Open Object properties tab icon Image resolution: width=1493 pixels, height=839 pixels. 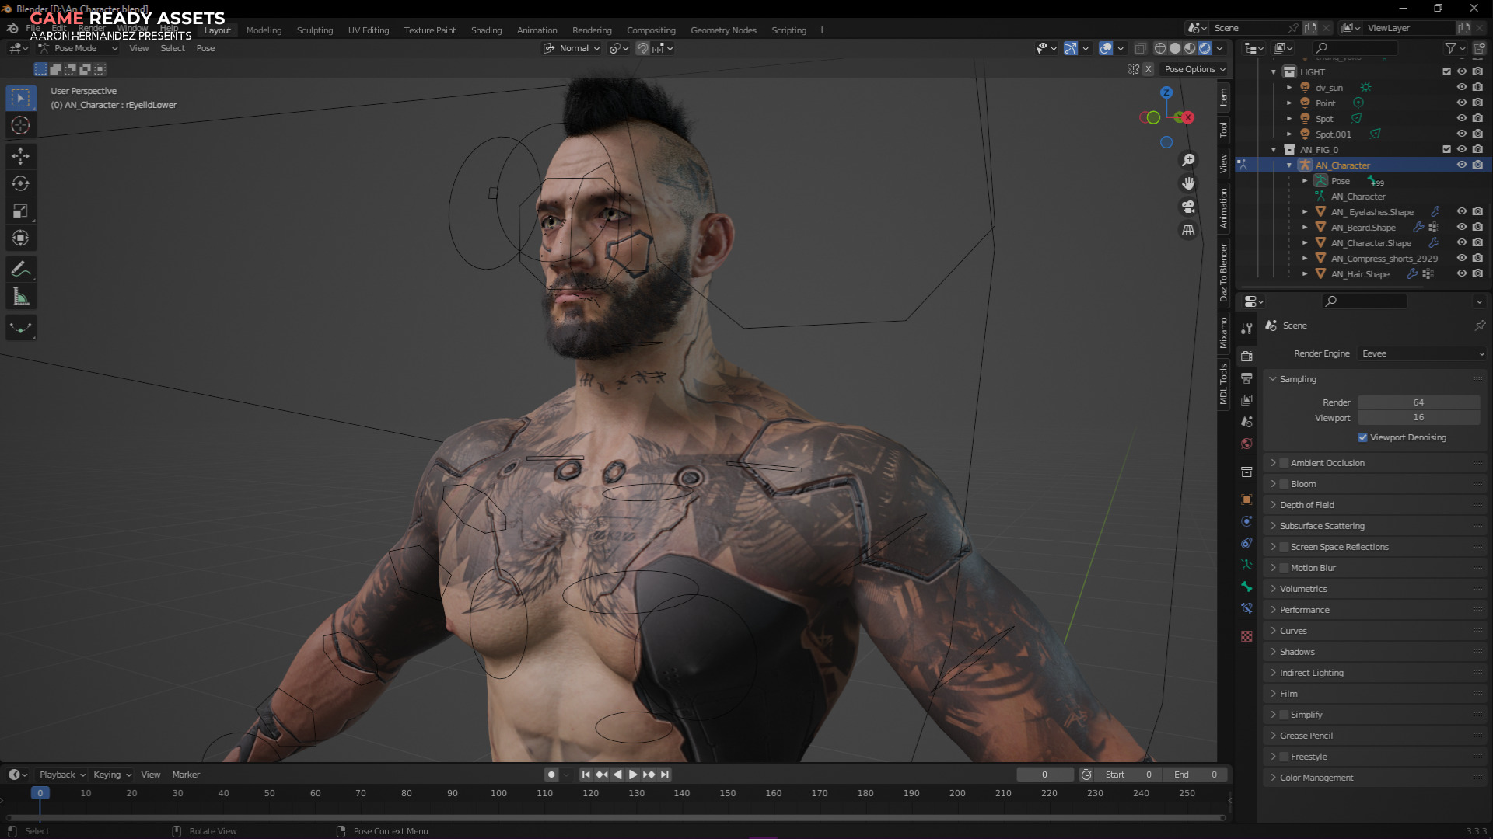pos(1246,500)
